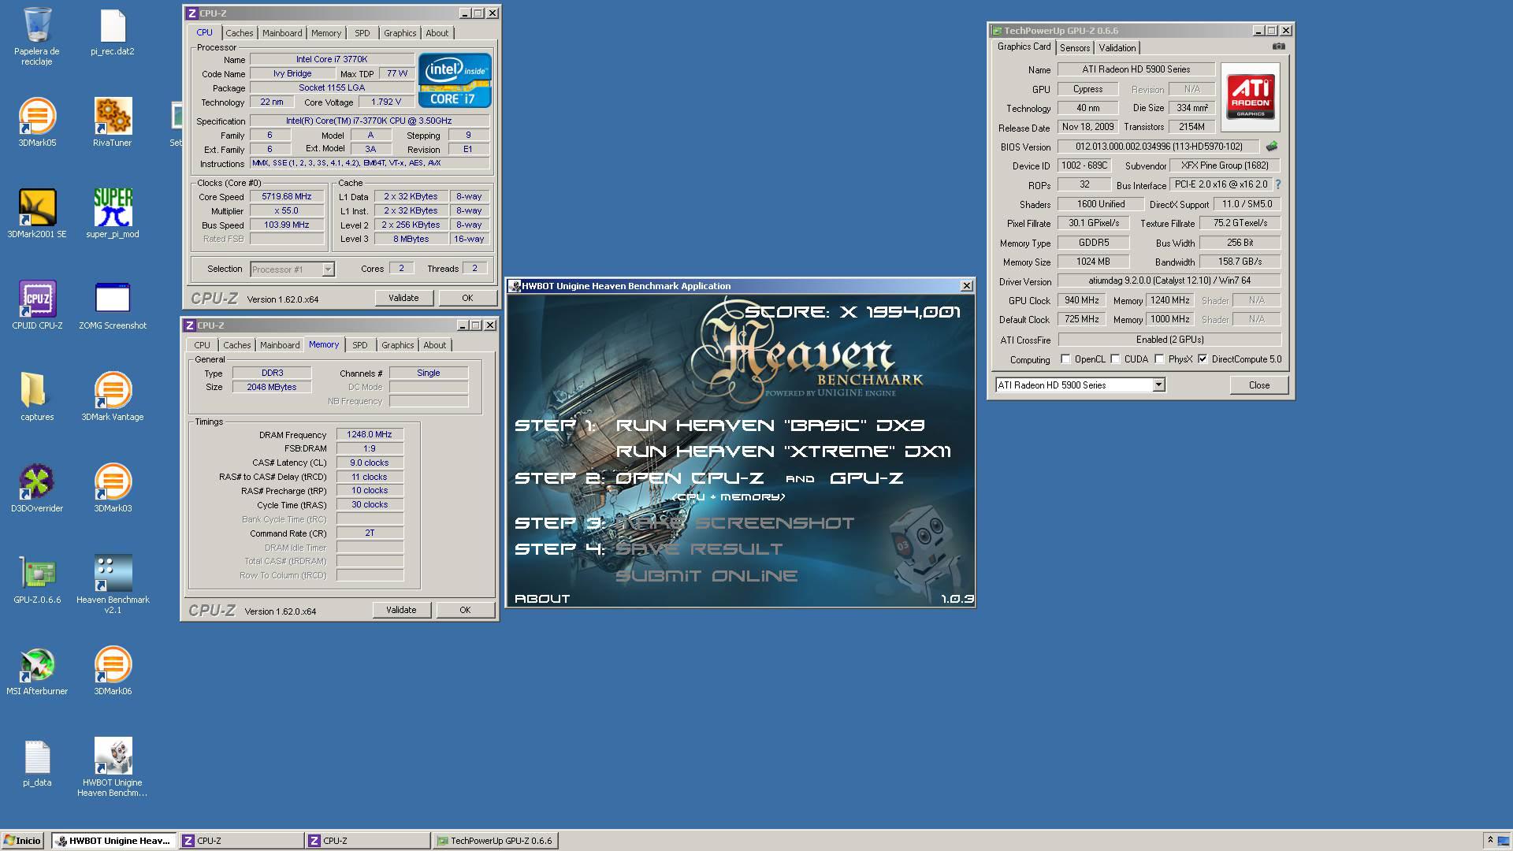Click the Core Speed 5719.68 MHz field
The width and height of the screenshot is (1513, 851).
[x=287, y=197]
